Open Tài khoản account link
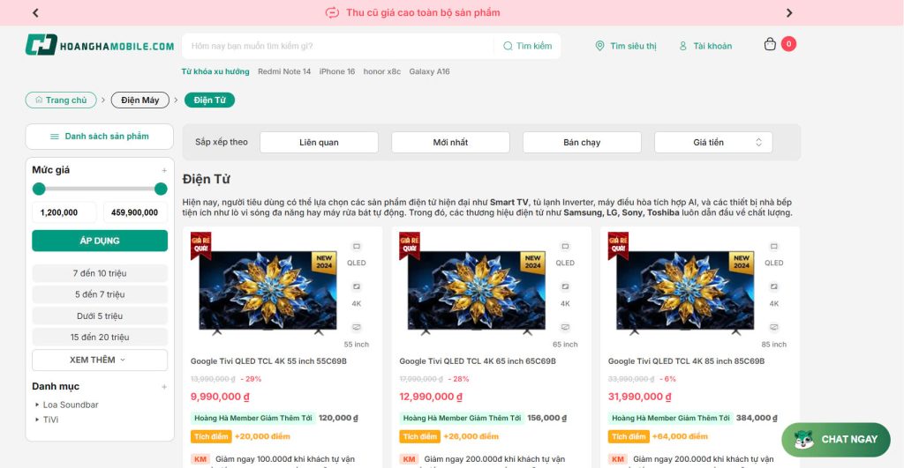The width and height of the screenshot is (904, 468). pyautogui.click(x=705, y=46)
